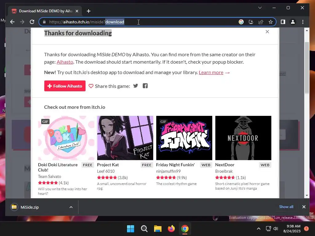Viewport: 315px width, 236px height.
Task: Open the Chrome profile menu
Action: click(x=293, y=22)
